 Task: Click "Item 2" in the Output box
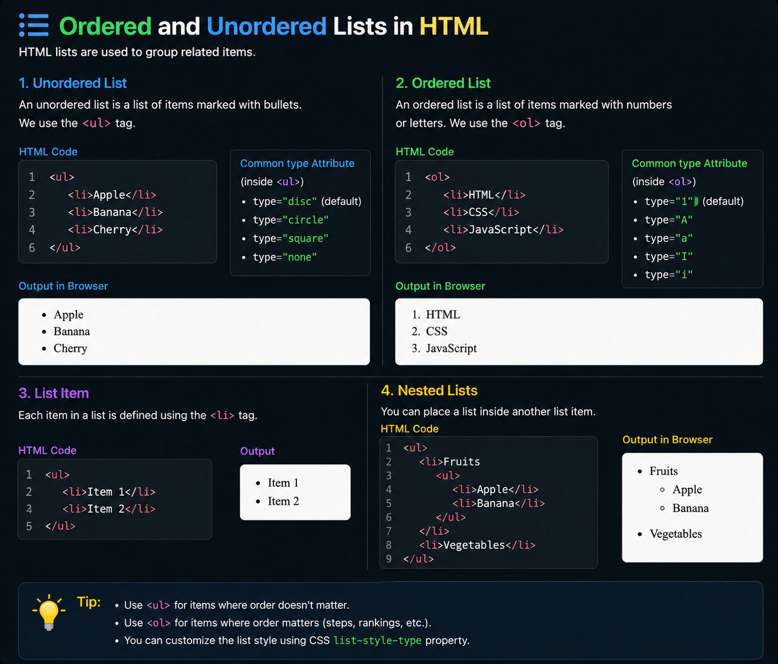point(283,501)
